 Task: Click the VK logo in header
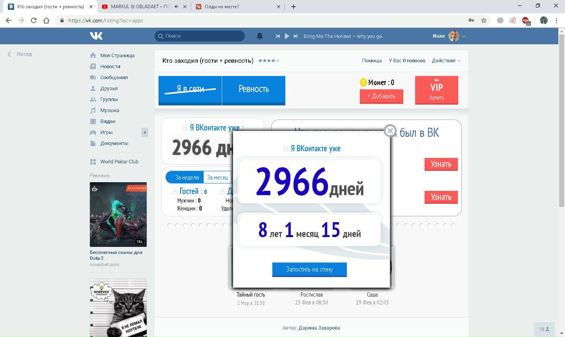pyautogui.click(x=96, y=36)
